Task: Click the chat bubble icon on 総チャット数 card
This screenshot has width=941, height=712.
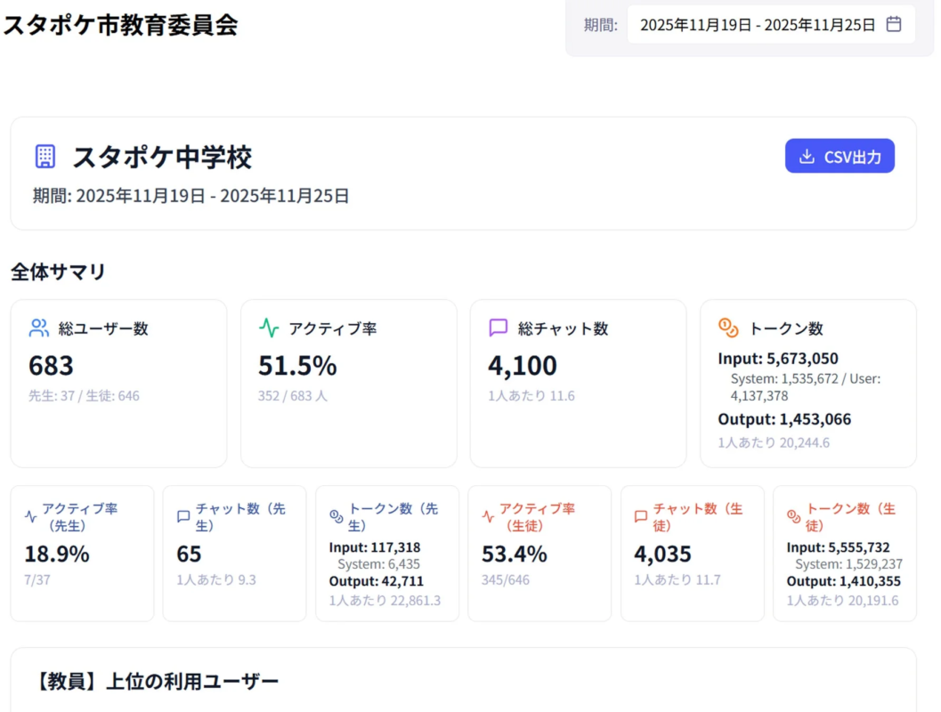Action: [496, 328]
